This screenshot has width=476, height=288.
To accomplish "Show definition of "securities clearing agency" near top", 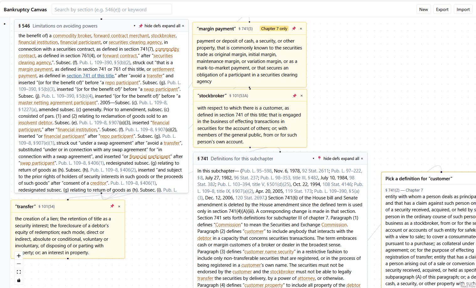I will (x=135, y=42).
